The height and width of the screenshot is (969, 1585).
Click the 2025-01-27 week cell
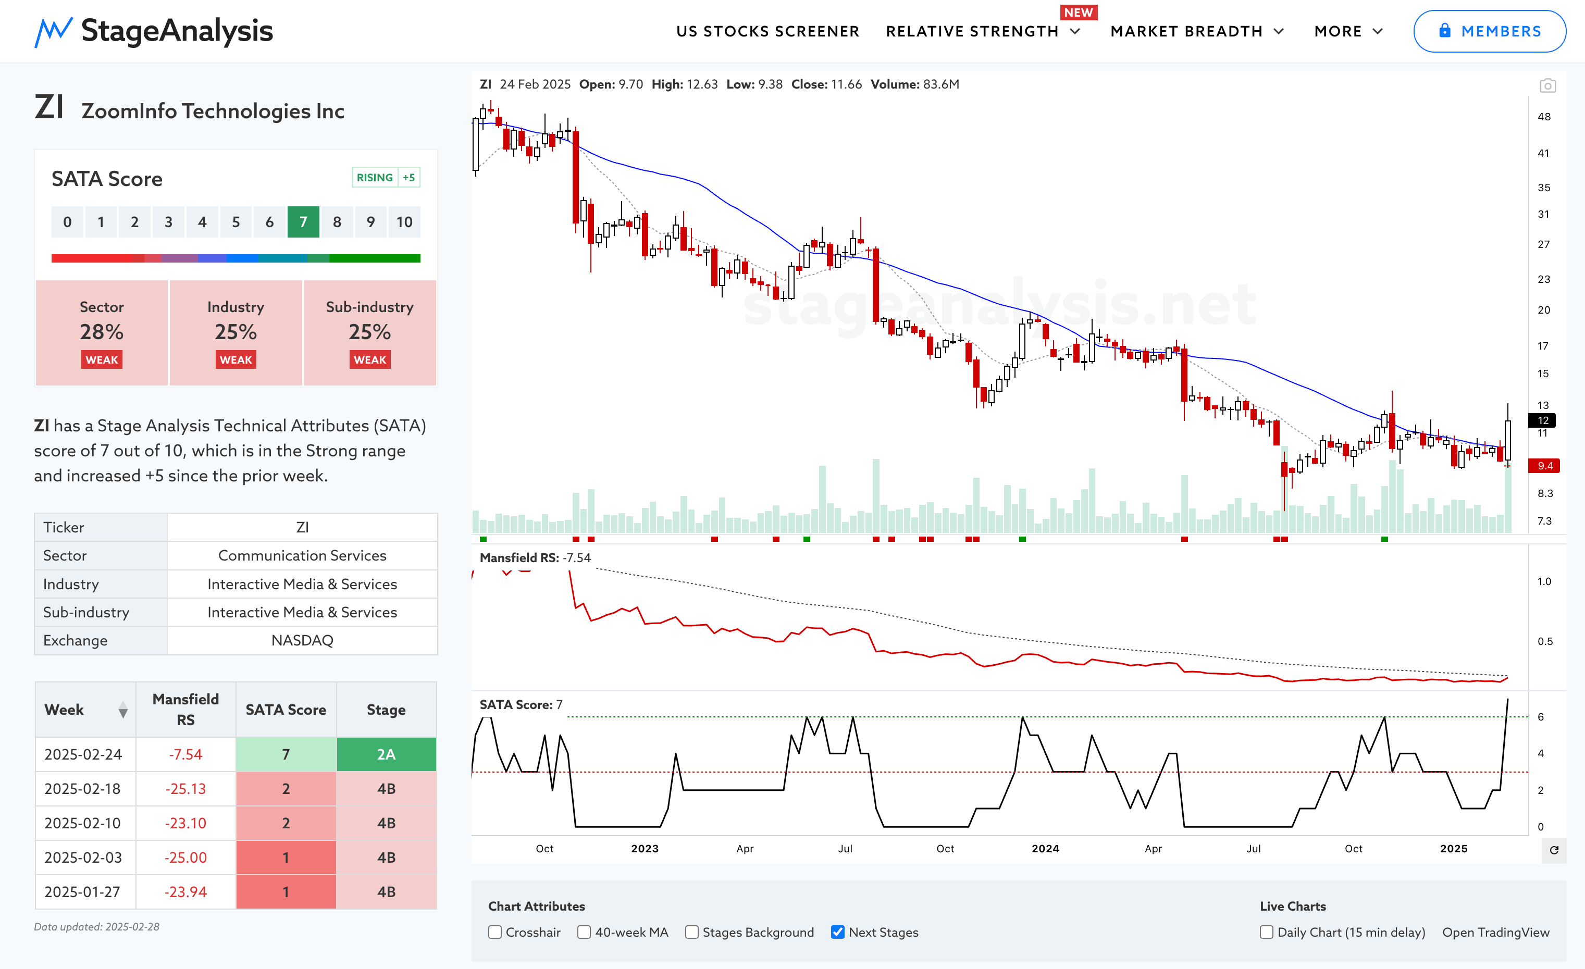coord(85,892)
